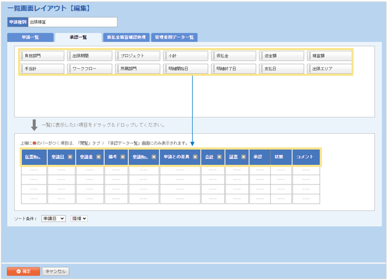Remove the 申請日 column with its X icon
Image resolution: width=388 pixels, height=280 pixels.
pos(70,157)
